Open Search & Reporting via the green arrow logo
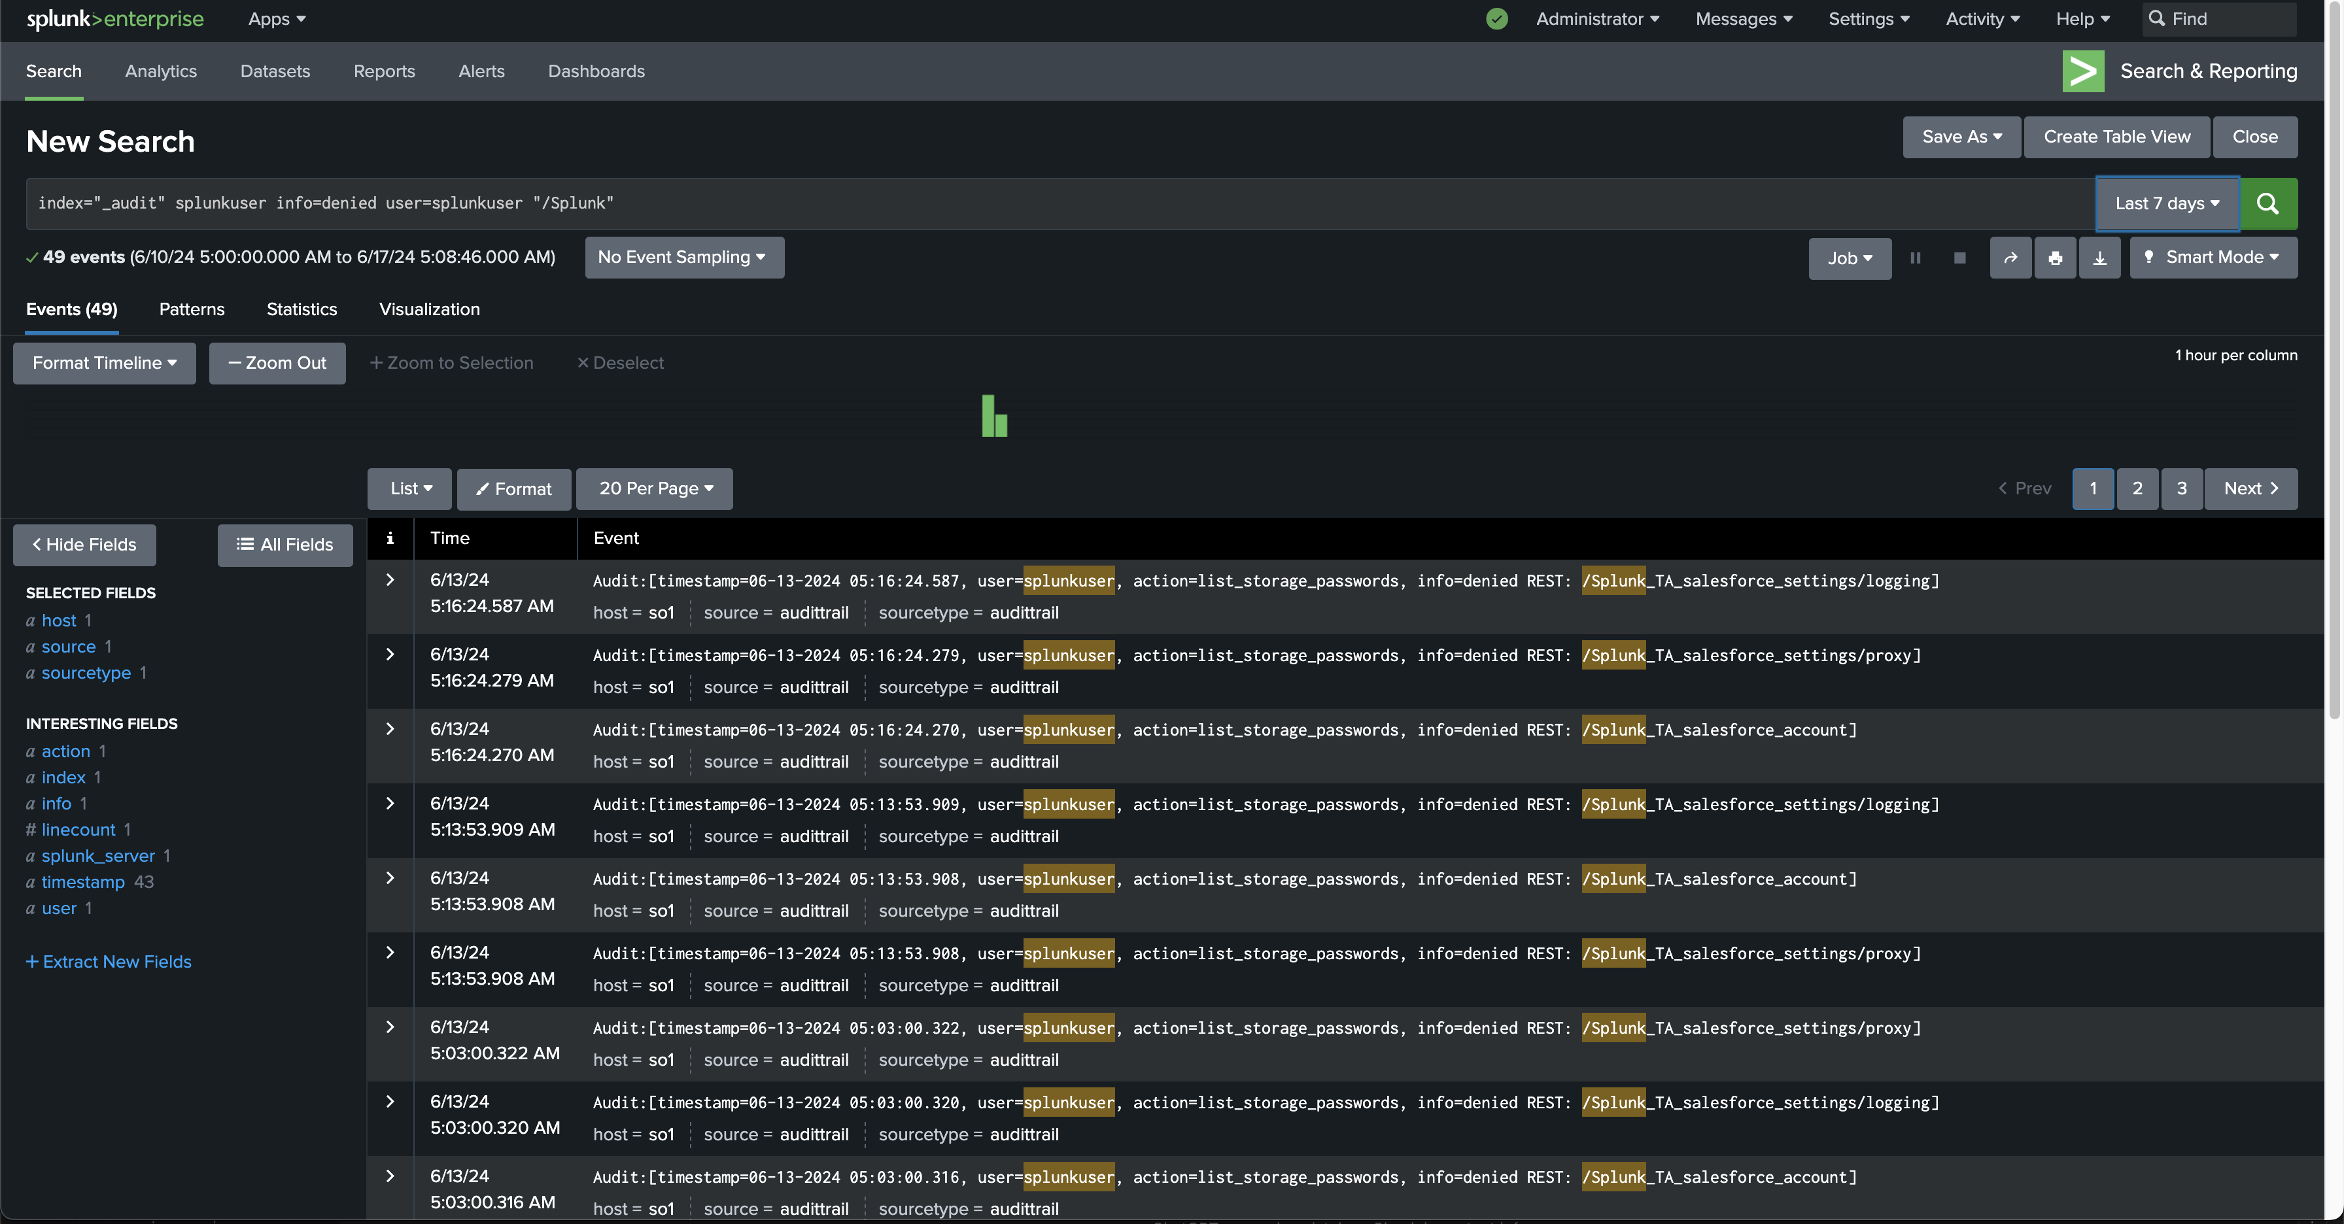This screenshot has height=1224, width=2344. [x=2083, y=71]
